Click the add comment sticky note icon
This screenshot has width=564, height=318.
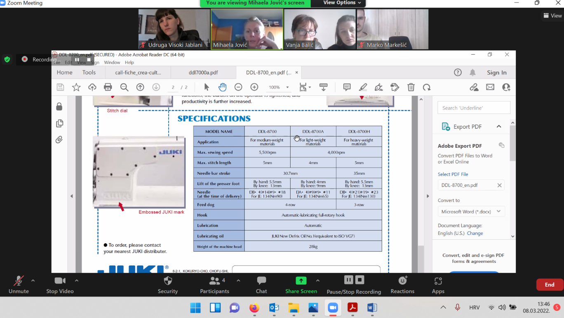pos(347,87)
